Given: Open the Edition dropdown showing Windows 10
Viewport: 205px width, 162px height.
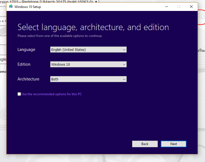Looking at the screenshot, I should (x=88, y=64).
